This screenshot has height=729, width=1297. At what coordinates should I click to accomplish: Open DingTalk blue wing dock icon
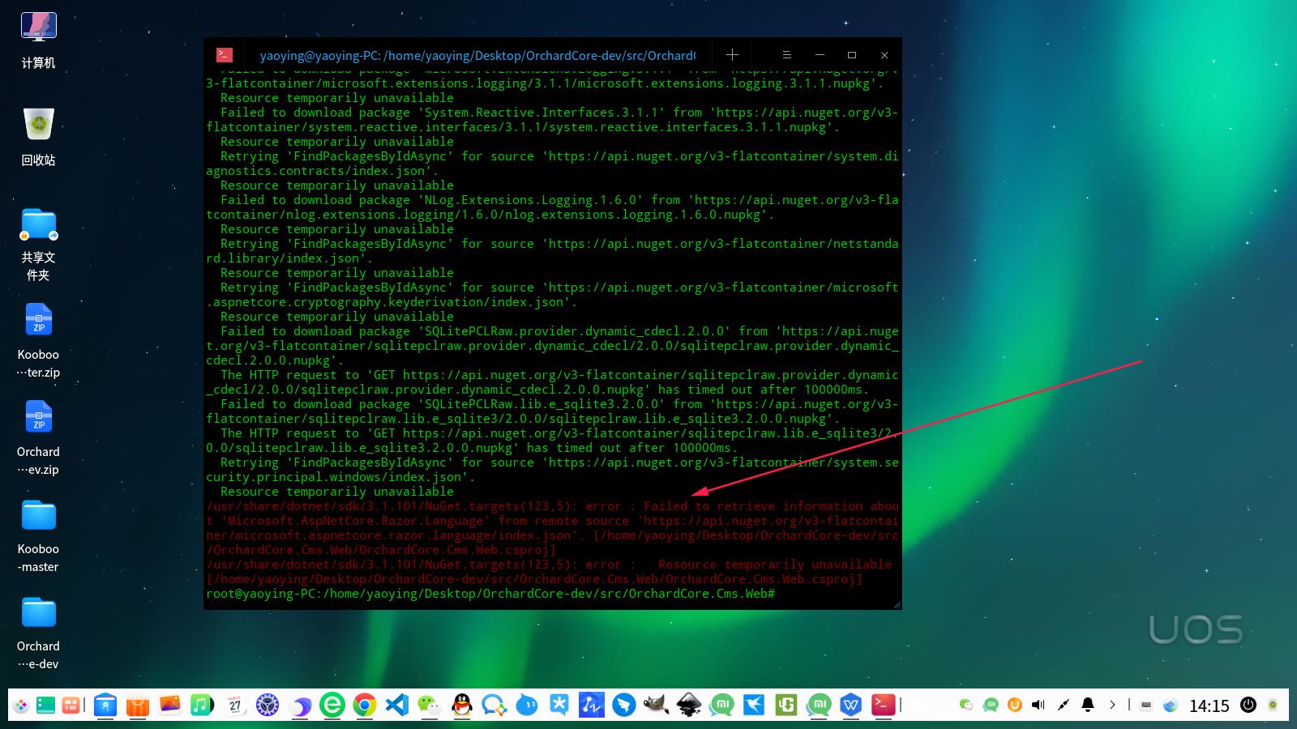[624, 706]
